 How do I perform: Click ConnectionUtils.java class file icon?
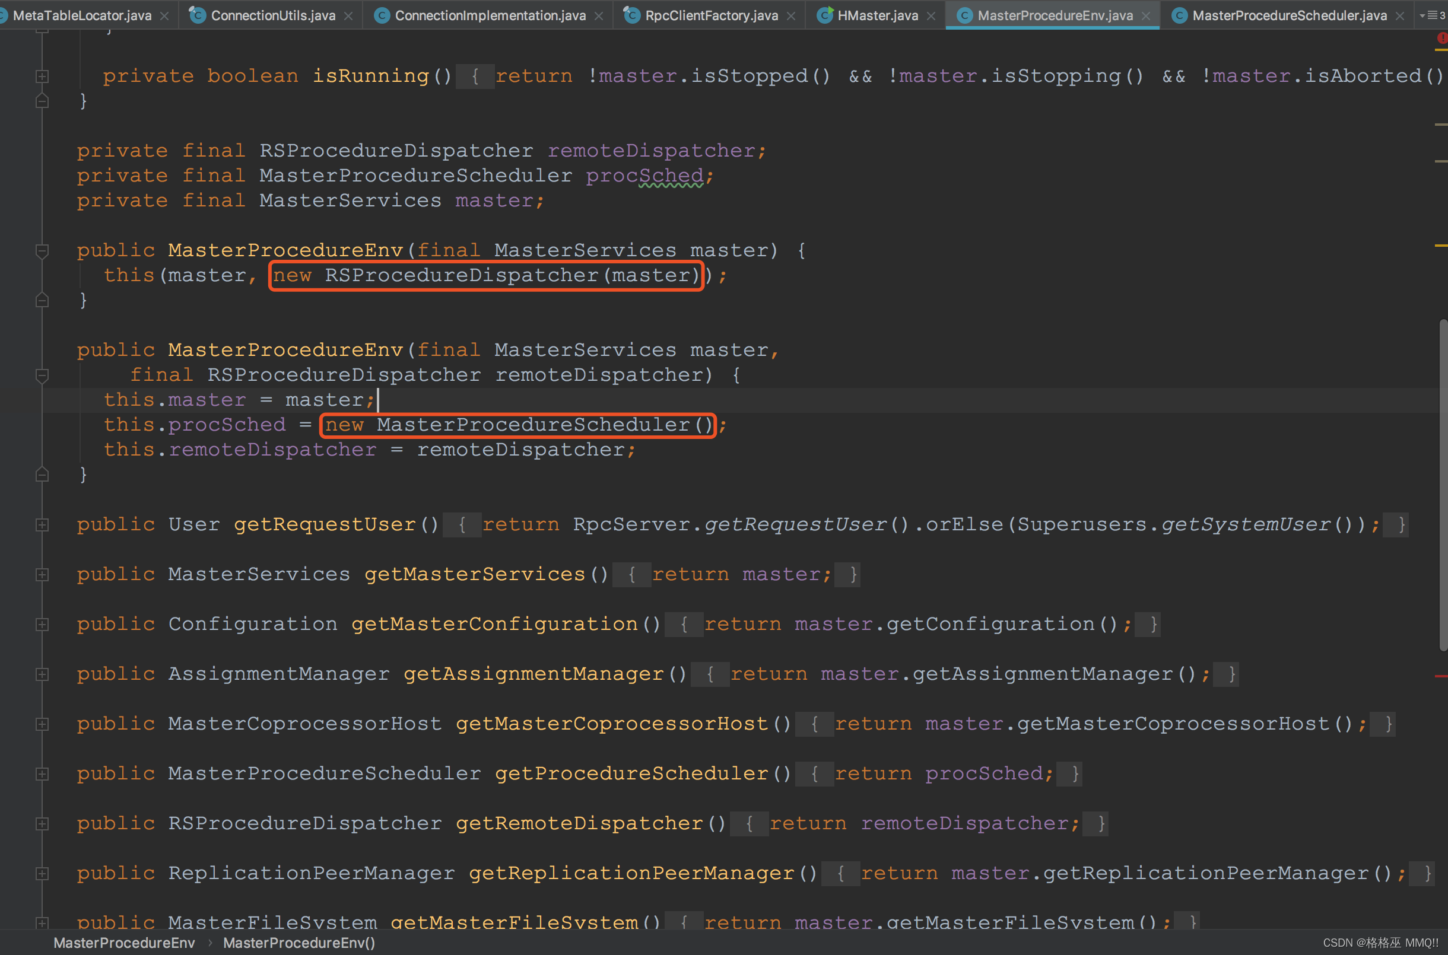click(197, 15)
